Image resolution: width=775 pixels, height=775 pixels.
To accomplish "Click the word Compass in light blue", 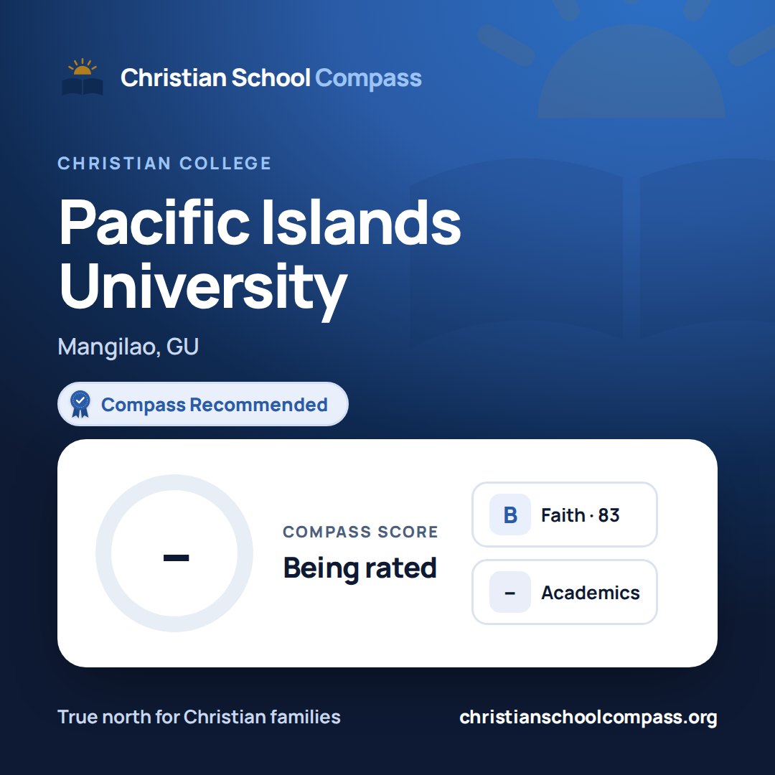I will tap(368, 78).
